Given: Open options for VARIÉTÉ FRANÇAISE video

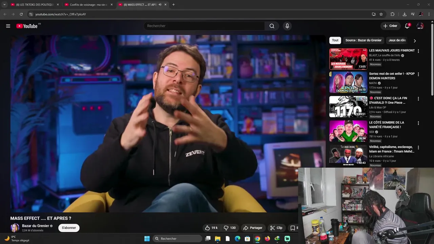Looking at the screenshot, I should 418,123.
